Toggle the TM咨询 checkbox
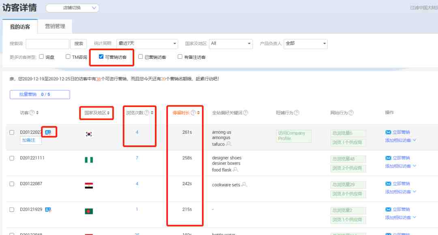Screen dimensions: 438x235 pyautogui.click(x=68, y=57)
